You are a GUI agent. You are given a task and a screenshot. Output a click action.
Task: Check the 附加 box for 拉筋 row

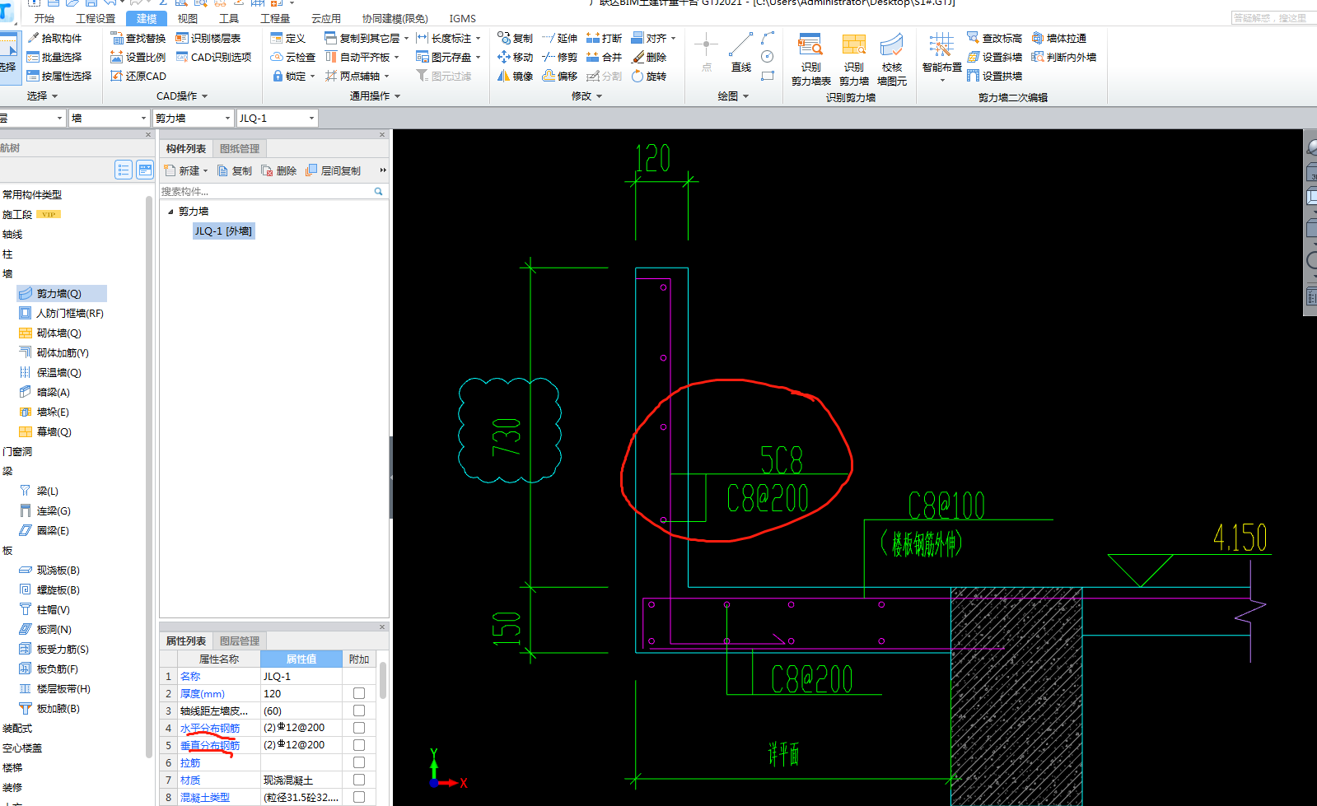pos(359,762)
